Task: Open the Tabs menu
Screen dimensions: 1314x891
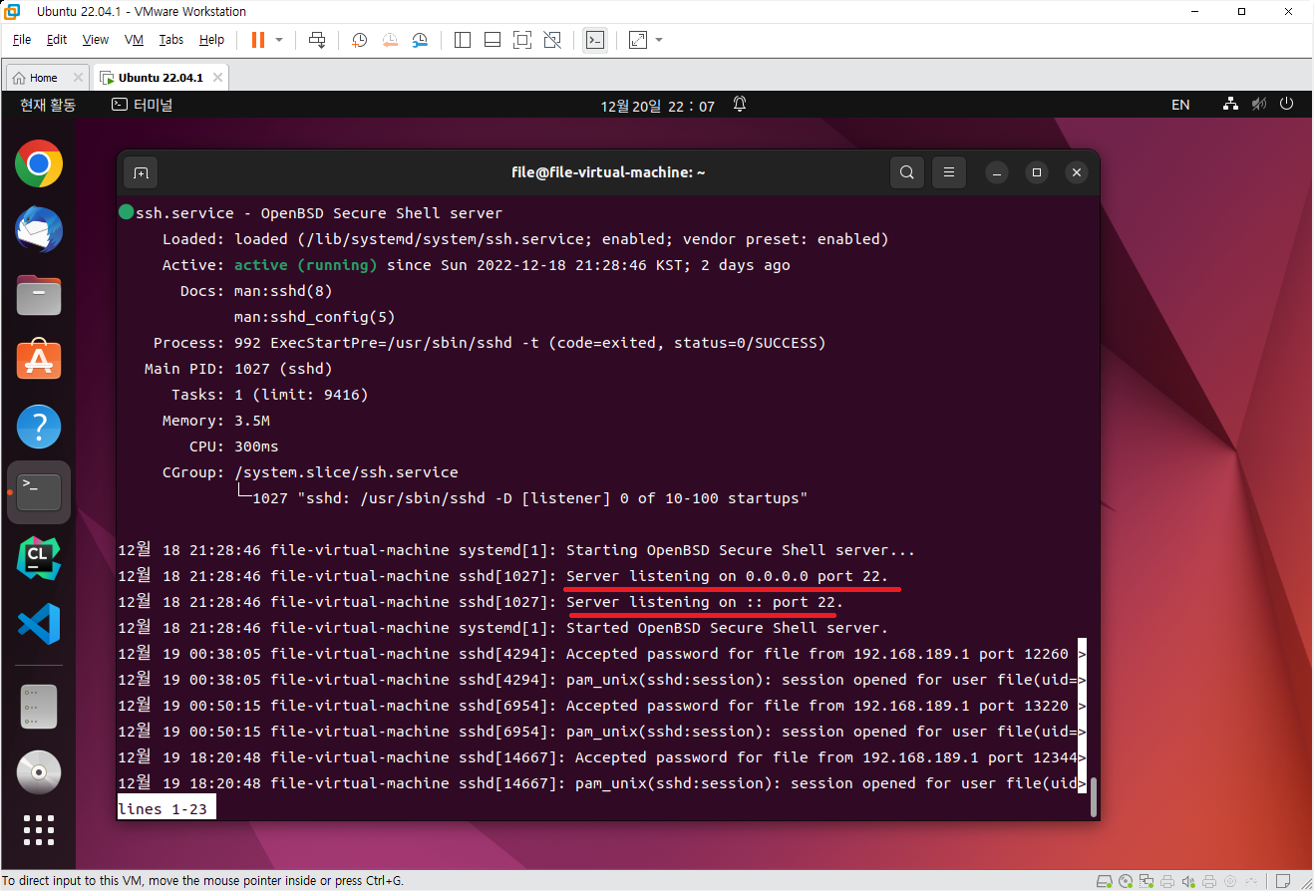Action: click(x=171, y=40)
